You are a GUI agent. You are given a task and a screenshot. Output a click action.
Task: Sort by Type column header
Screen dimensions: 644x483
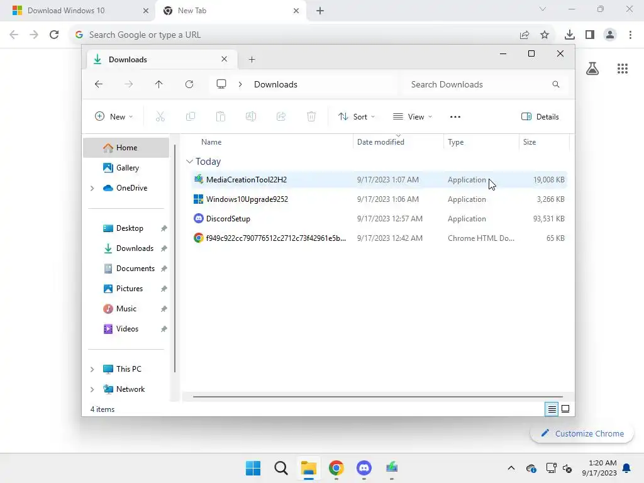(481, 142)
